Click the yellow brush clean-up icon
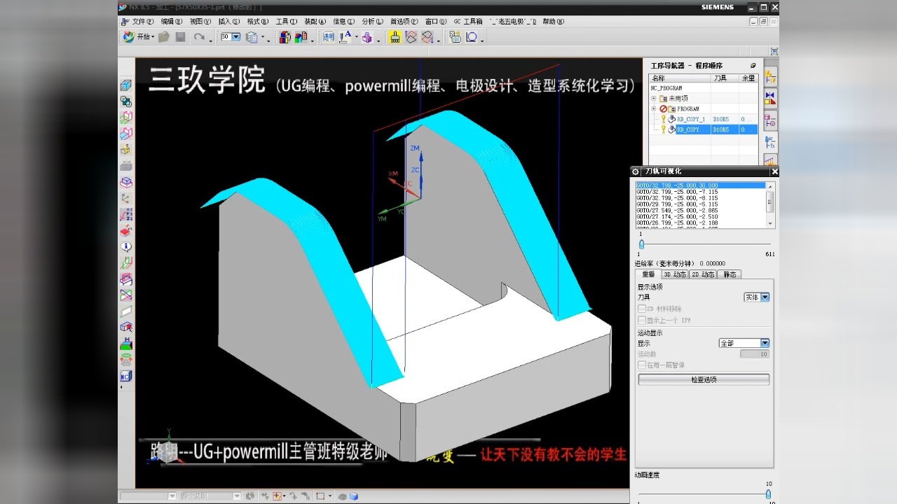Image resolution: width=897 pixels, height=504 pixels. coord(395,36)
